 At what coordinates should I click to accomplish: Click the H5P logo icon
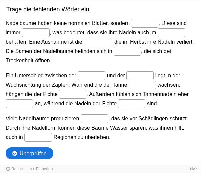click(x=193, y=169)
